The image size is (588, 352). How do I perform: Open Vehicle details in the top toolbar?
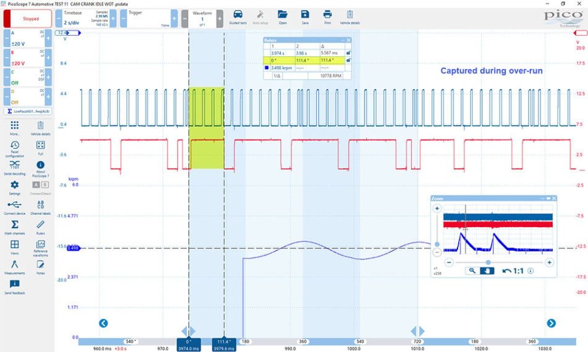point(350,17)
